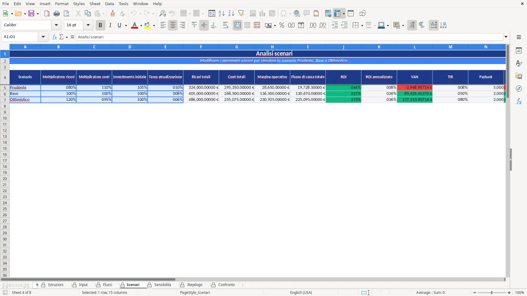527x296 pixels.
Task: Open the Function Wizard fx icon
Action: [54, 37]
